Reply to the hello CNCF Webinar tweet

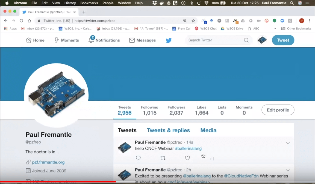[x=138, y=158]
